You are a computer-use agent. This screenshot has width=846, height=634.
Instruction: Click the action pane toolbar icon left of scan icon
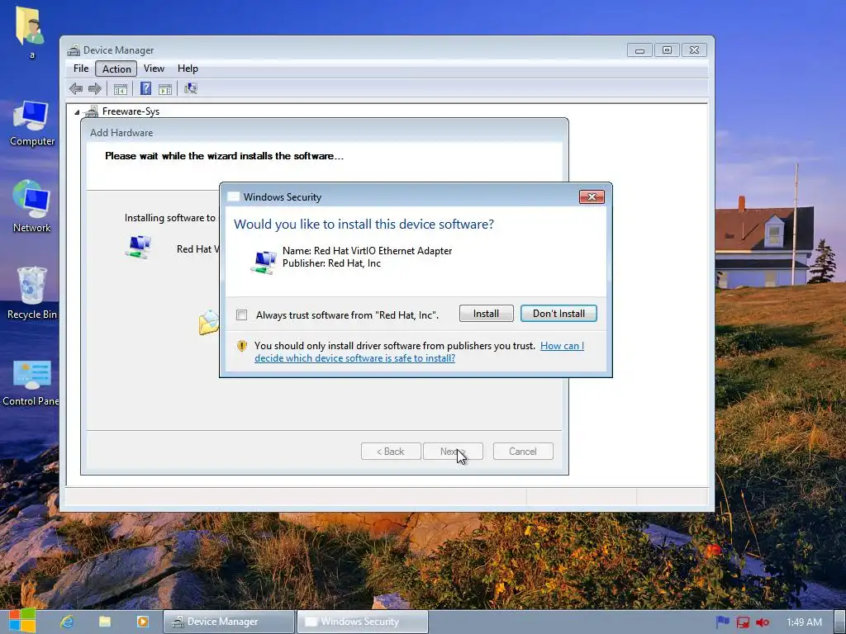click(x=165, y=89)
